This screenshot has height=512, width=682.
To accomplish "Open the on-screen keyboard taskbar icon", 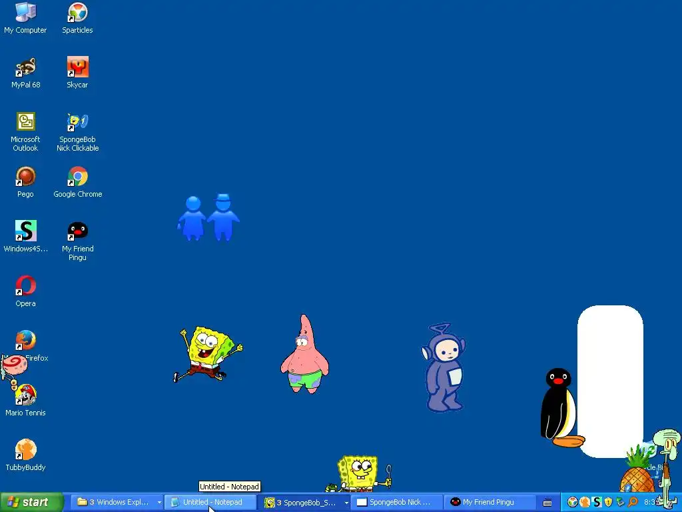I will point(547,503).
